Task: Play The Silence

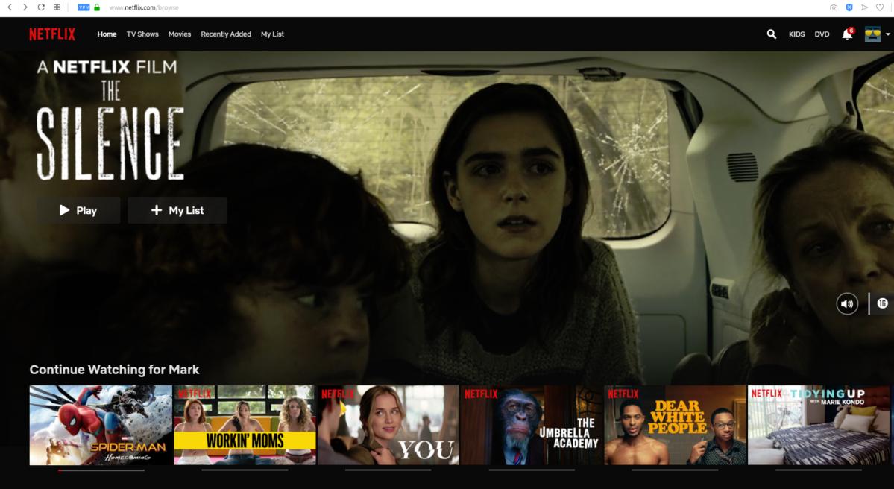Action: click(x=79, y=210)
